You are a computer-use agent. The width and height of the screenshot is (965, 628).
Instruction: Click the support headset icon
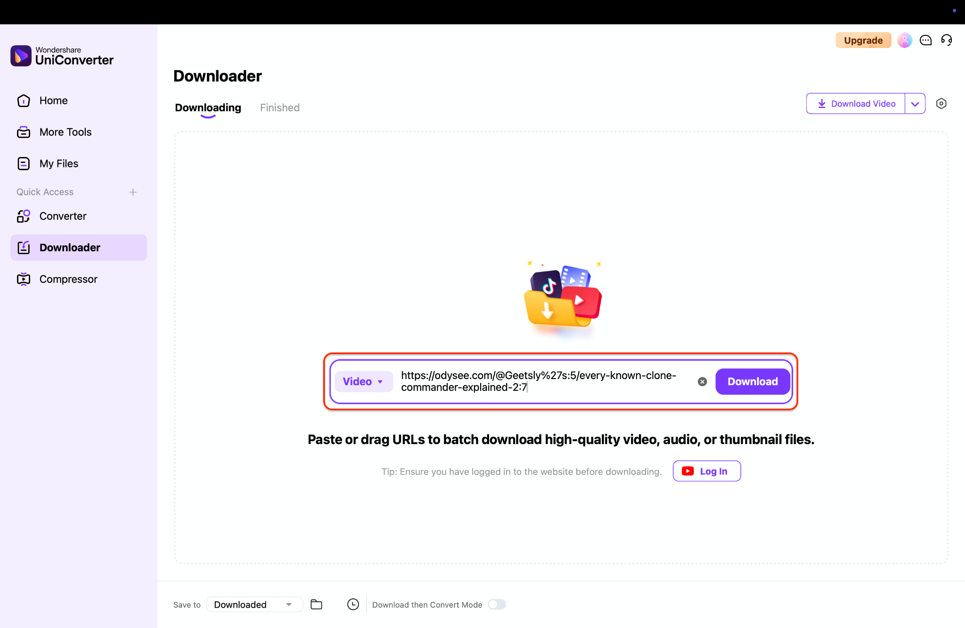pos(946,41)
